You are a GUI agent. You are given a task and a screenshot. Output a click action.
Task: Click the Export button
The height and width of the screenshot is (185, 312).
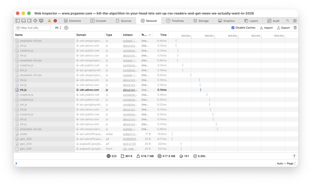(x=283, y=28)
